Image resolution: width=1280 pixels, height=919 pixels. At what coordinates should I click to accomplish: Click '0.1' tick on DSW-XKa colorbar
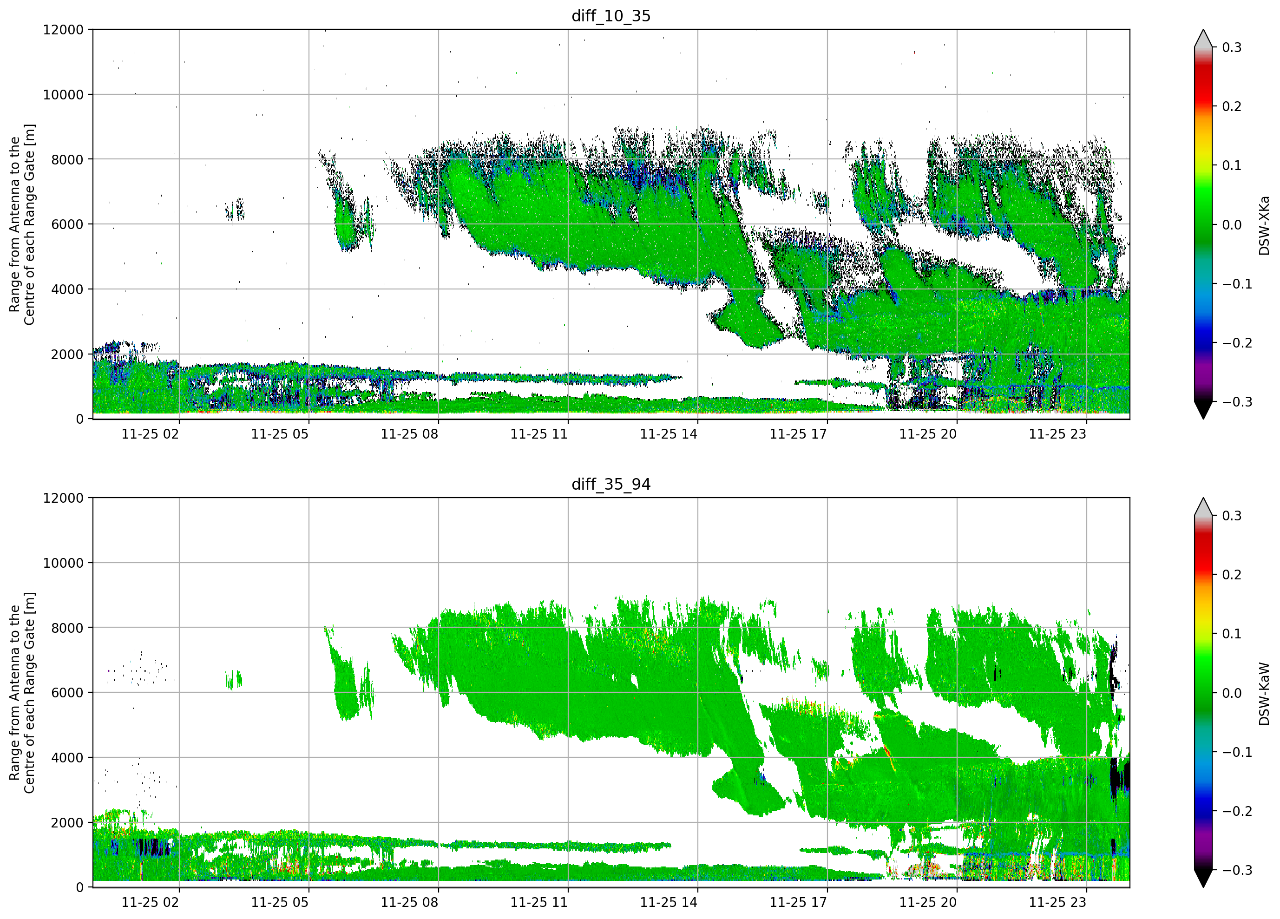[1232, 166]
